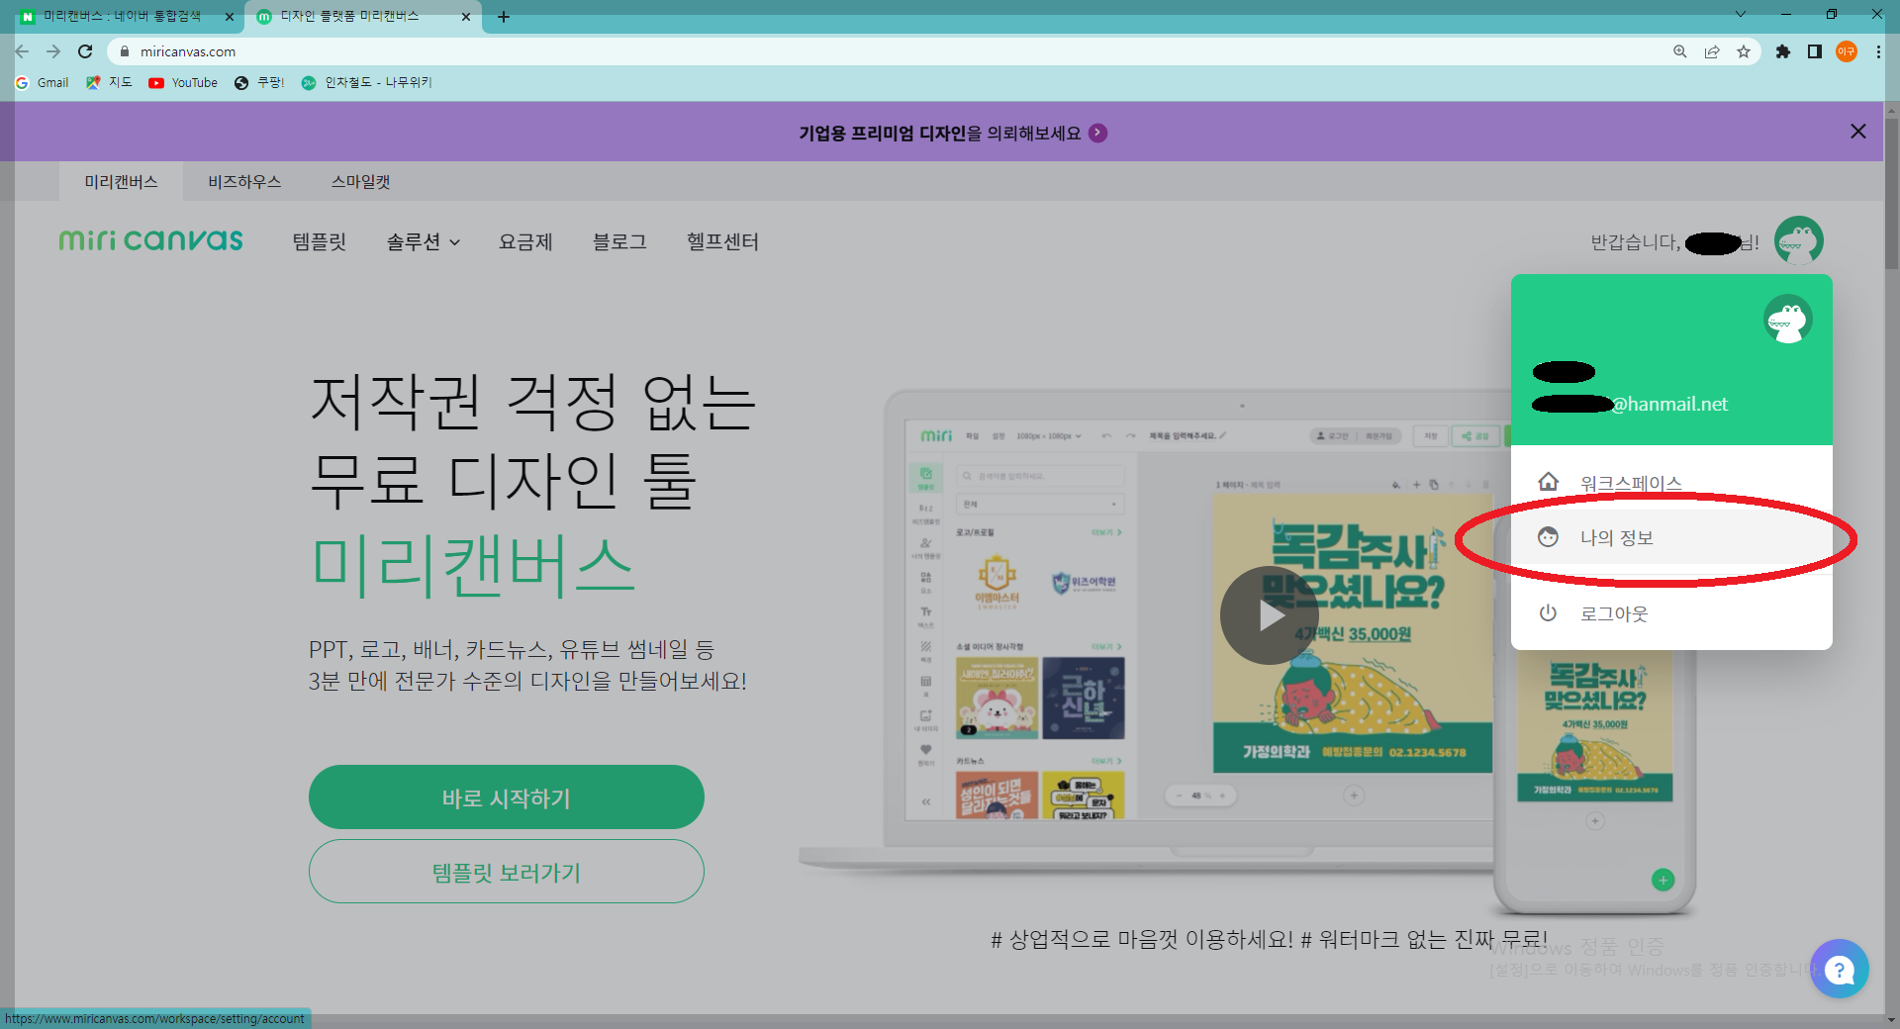Image resolution: width=1900 pixels, height=1029 pixels.
Task: Click 바로 시작하기 button
Action: click(x=507, y=797)
